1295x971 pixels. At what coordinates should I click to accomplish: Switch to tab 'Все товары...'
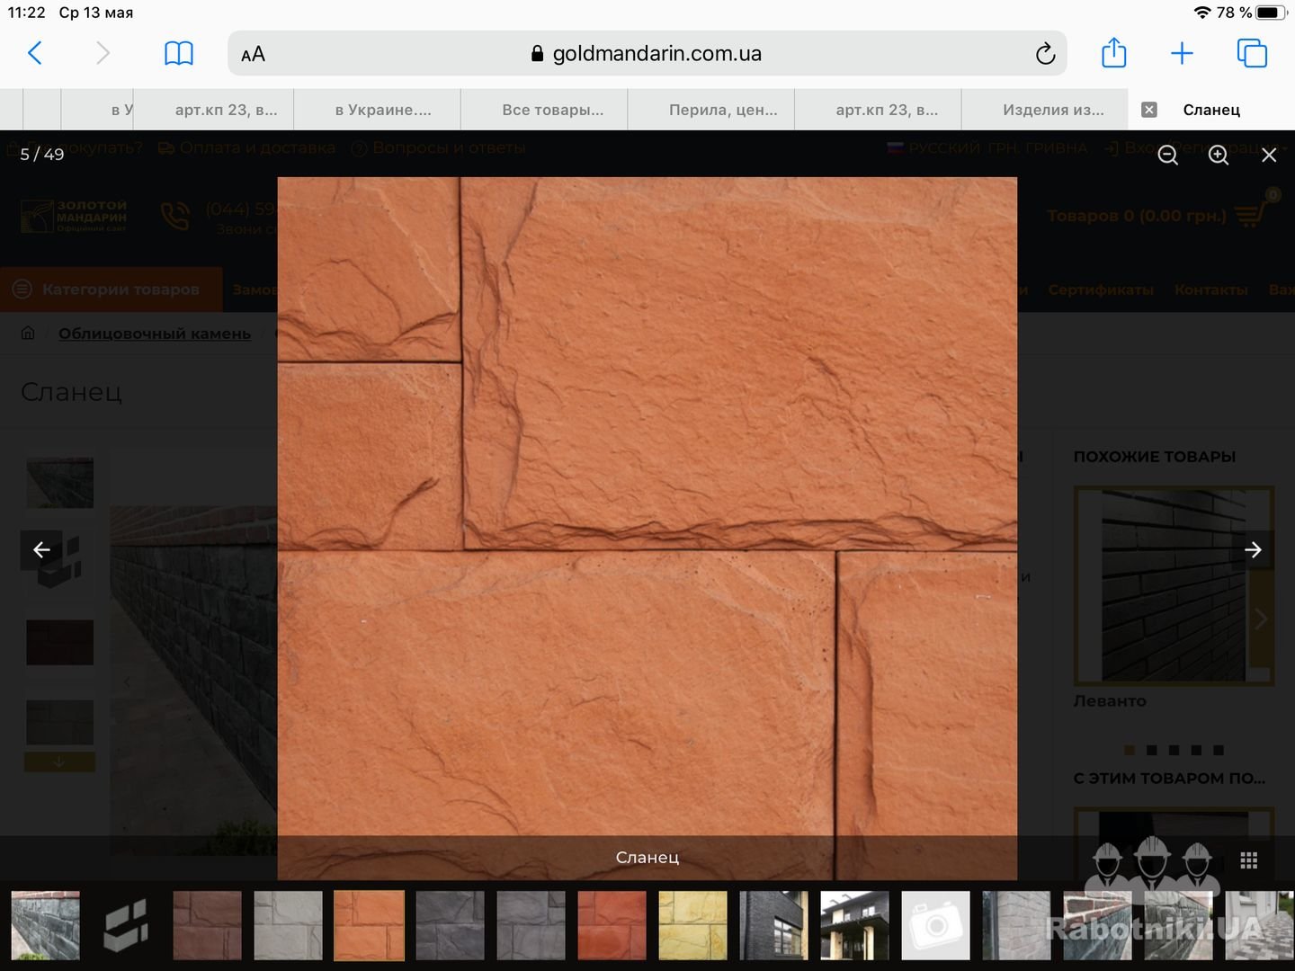(552, 110)
